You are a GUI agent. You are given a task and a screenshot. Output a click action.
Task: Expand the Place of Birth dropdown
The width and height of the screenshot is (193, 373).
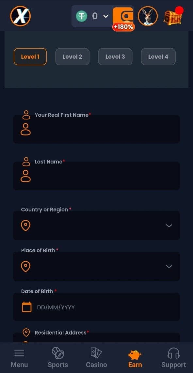pos(169,266)
